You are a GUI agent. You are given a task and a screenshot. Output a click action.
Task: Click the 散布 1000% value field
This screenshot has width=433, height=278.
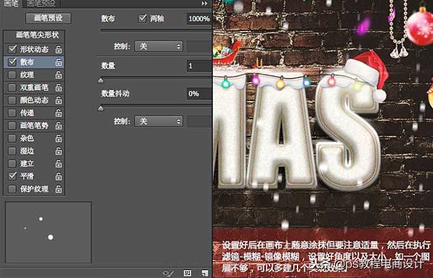click(x=199, y=19)
